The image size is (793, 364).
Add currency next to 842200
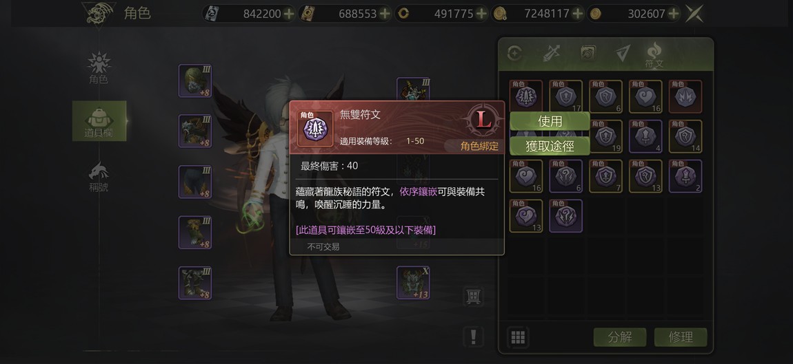click(x=289, y=14)
